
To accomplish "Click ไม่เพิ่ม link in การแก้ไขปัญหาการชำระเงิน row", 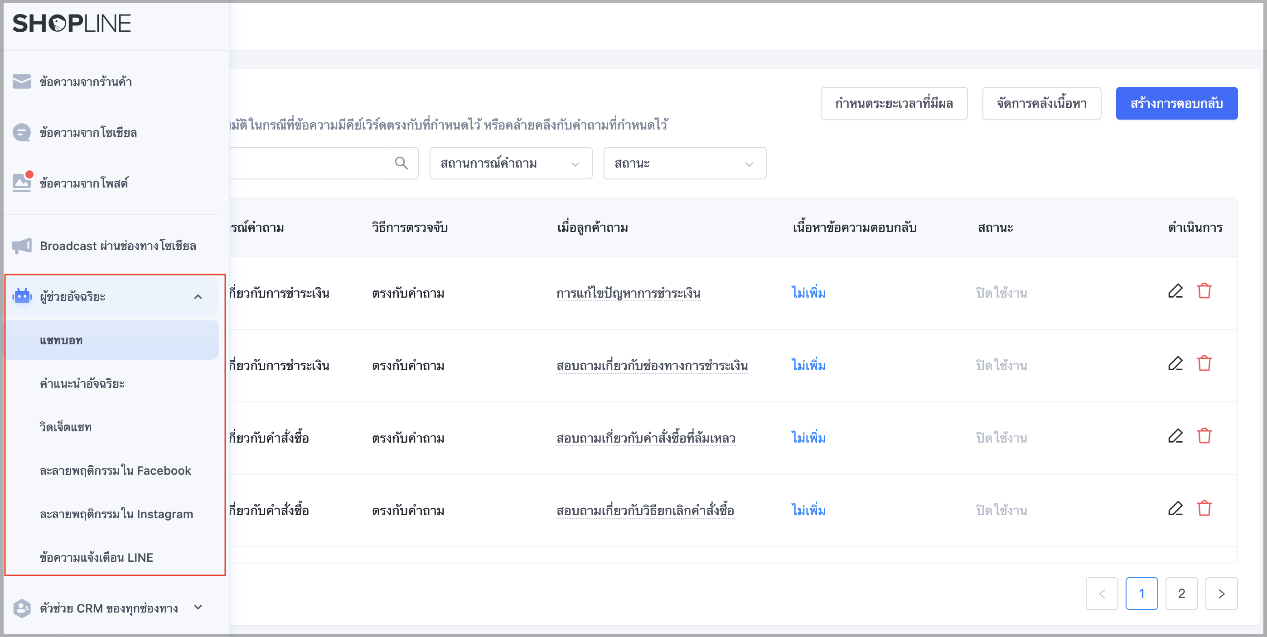I will tap(808, 293).
